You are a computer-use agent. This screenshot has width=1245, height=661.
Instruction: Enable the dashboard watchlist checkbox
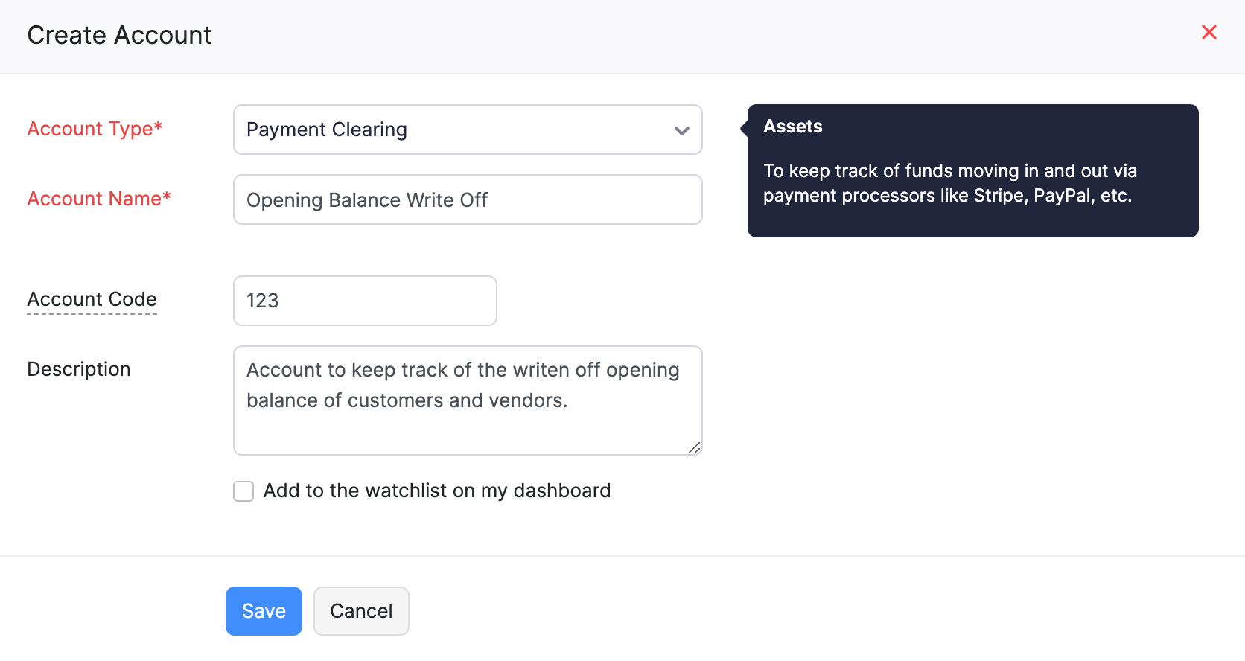(243, 491)
